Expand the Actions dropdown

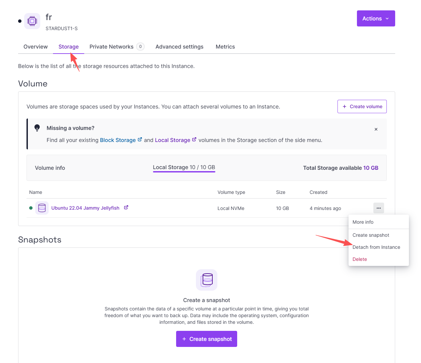(x=376, y=18)
